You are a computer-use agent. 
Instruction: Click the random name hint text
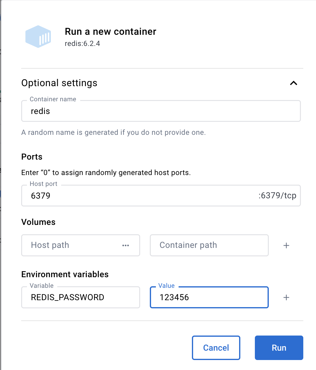[x=114, y=132]
